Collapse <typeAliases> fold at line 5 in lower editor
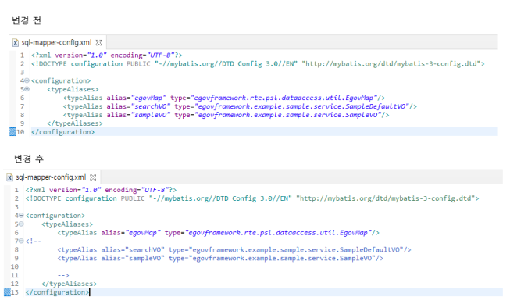 click(x=21, y=224)
